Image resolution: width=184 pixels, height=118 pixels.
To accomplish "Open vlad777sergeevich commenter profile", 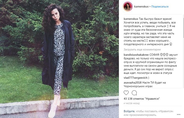I will point(135,78).
